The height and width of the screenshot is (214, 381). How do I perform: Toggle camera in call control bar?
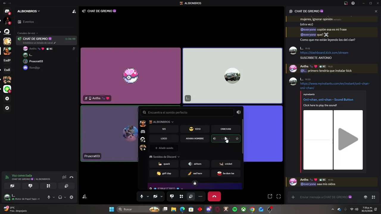tap(155, 196)
